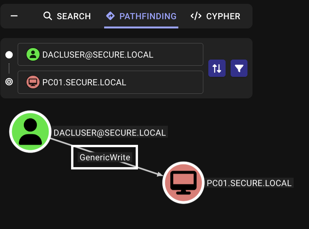Click the Cypher code brackets icon
The width and height of the screenshot is (309, 229).
click(x=196, y=16)
